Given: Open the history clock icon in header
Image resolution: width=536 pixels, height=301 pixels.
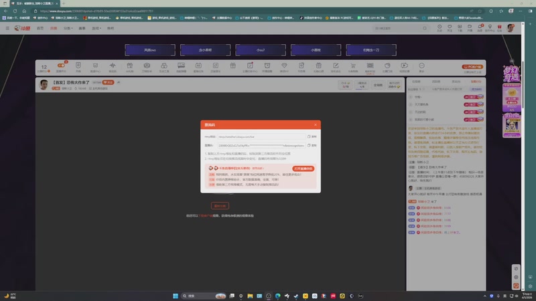Looking at the screenshot, I should 440,28.
